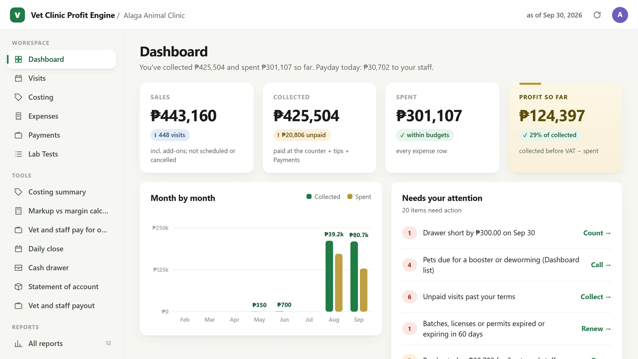Click the Call link for booster reminders
Image resolution: width=638 pixels, height=359 pixels.
(x=601, y=265)
